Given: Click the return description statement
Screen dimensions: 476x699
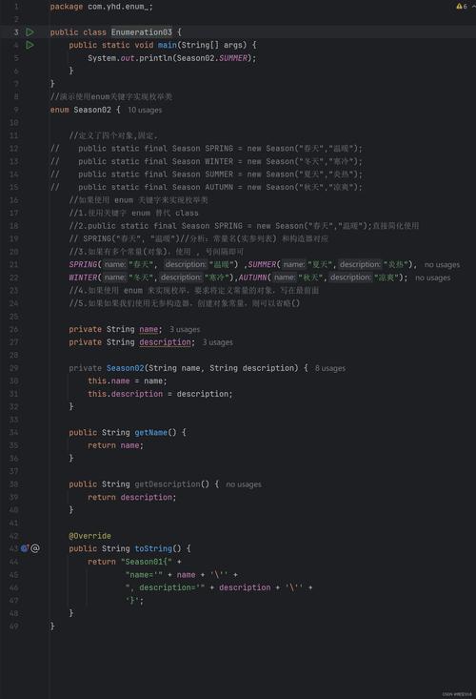Looking at the screenshot, I should [131, 497].
